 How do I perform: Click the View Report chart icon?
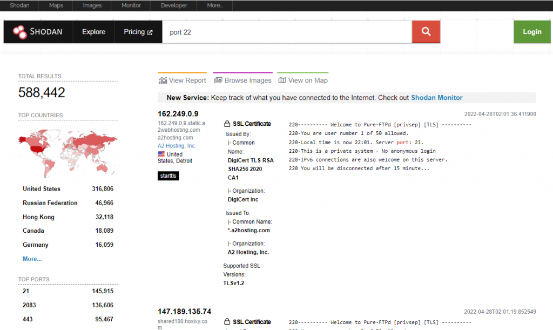click(163, 80)
